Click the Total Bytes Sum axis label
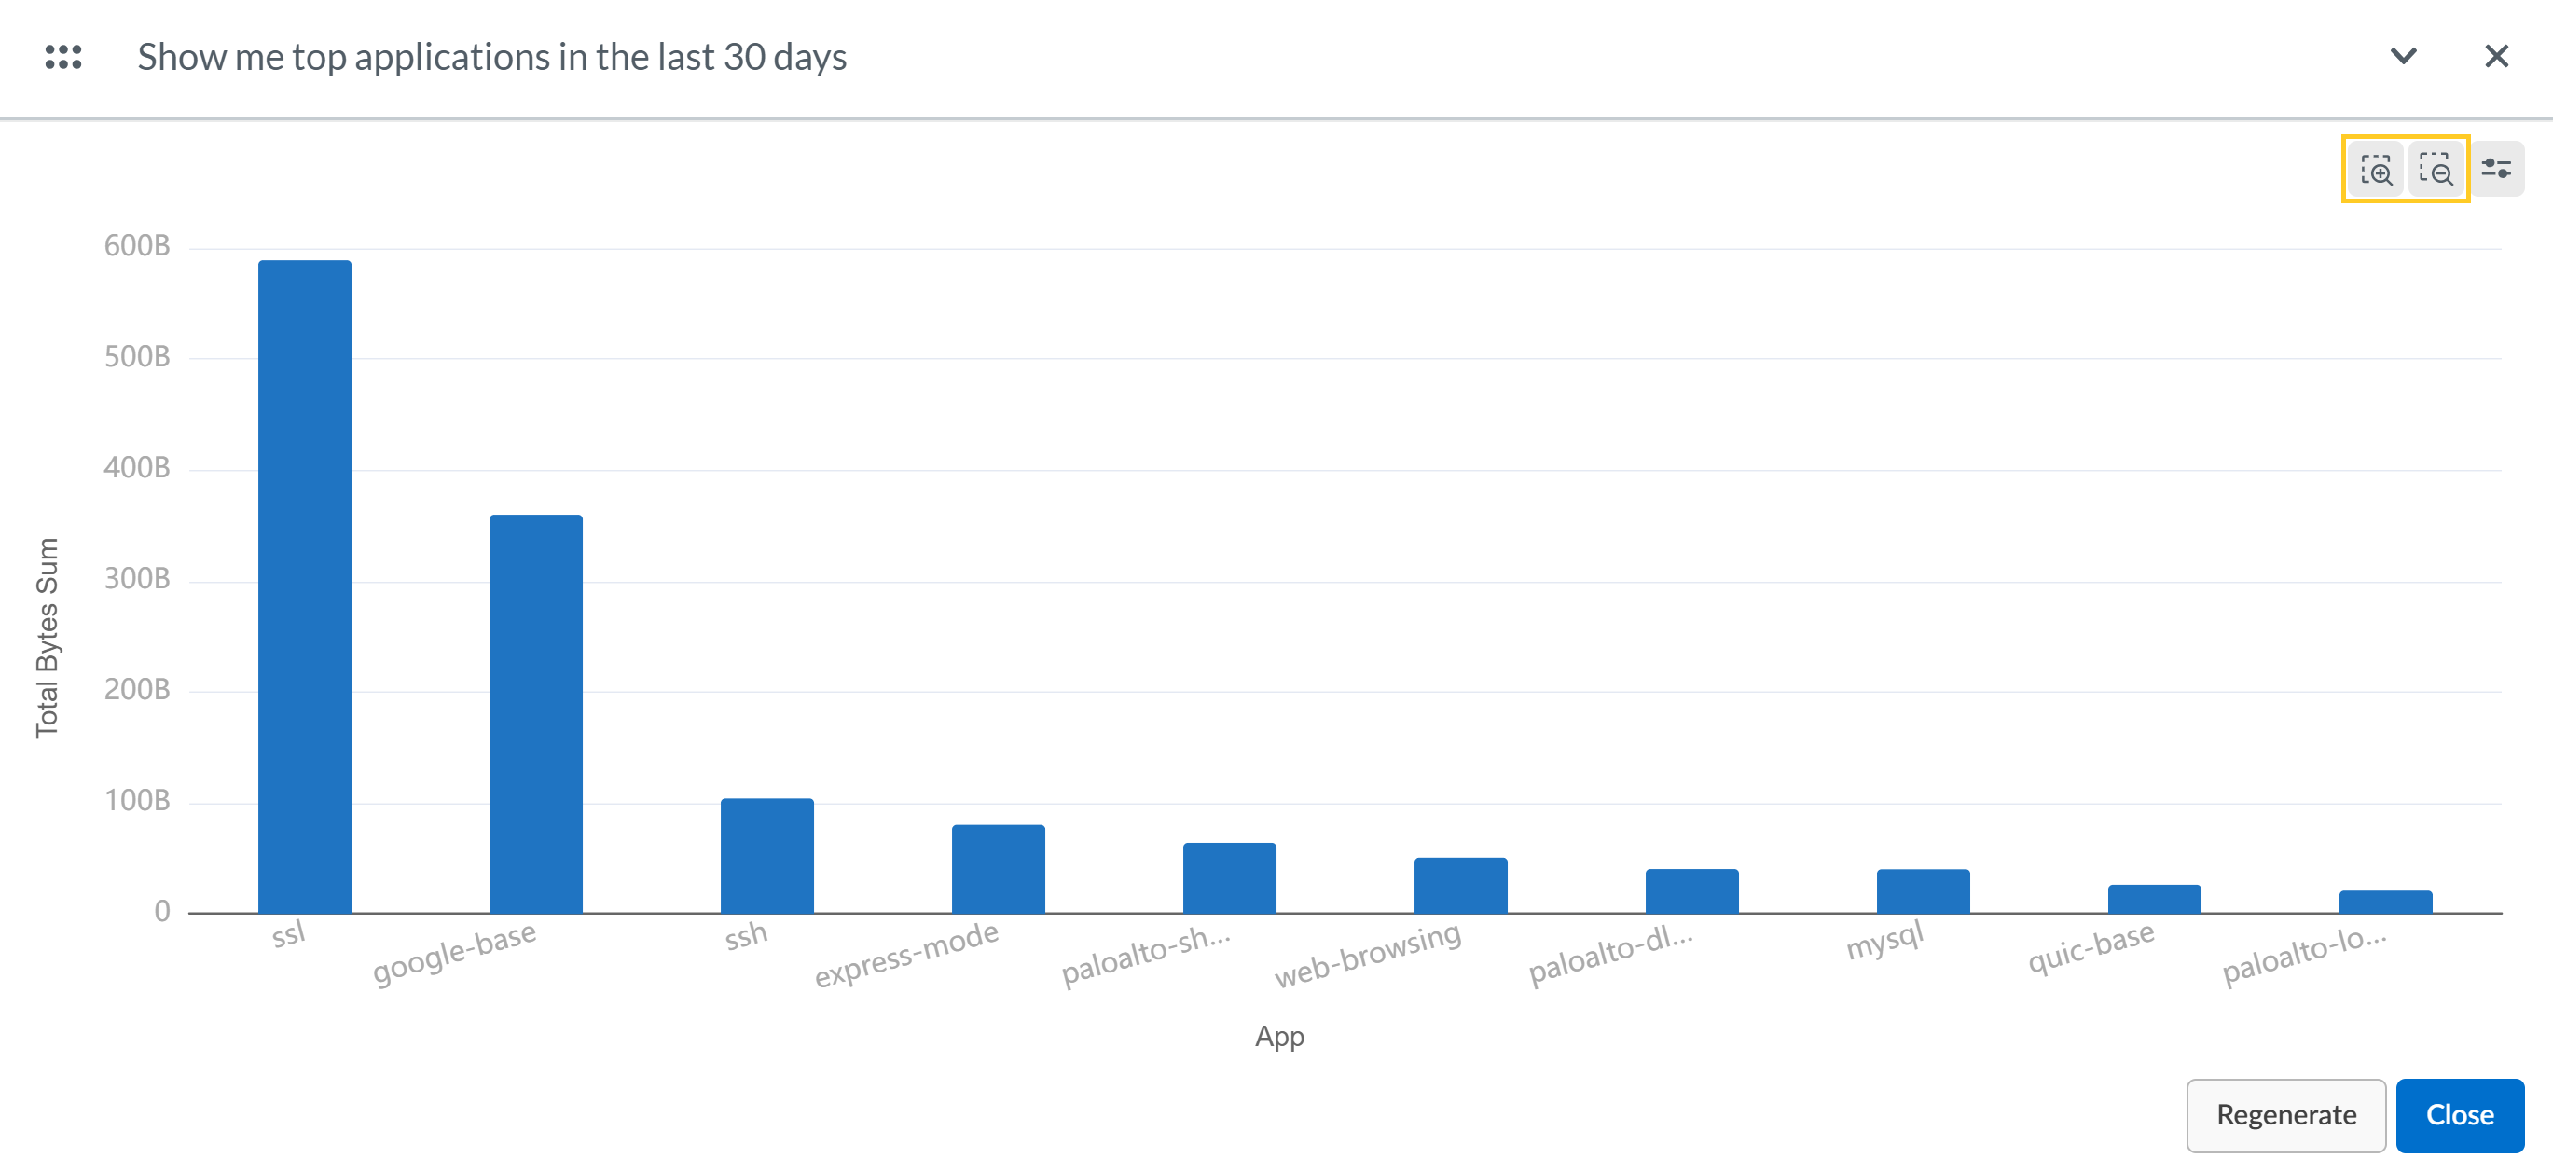The image size is (2553, 1172). coord(47,637)
